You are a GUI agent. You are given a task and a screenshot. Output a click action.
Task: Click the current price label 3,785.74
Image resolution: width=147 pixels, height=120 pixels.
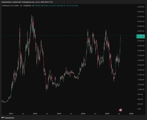141,35
